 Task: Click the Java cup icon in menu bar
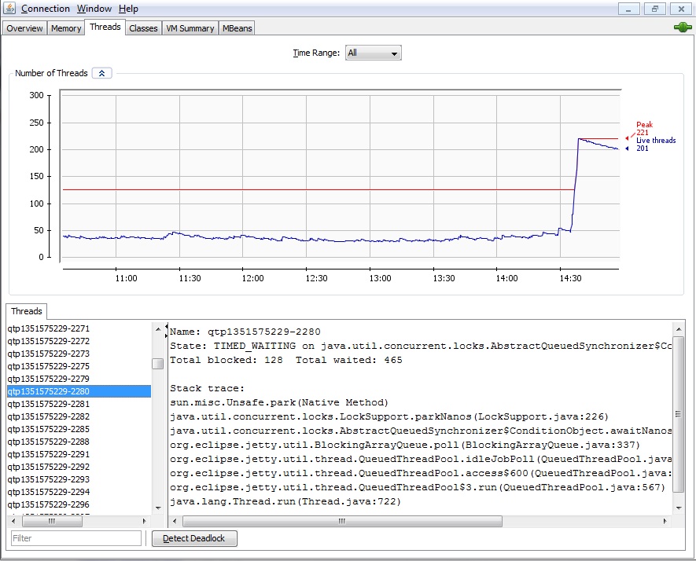click(x=9, y=9)
